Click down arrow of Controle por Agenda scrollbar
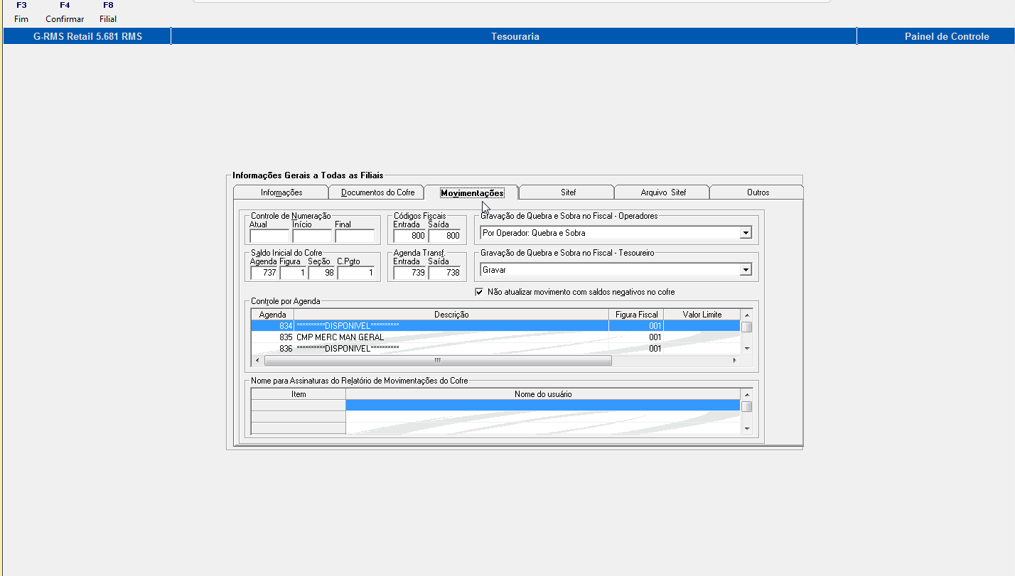Screen dimensions: 1015x576 (x=746, y=349)
